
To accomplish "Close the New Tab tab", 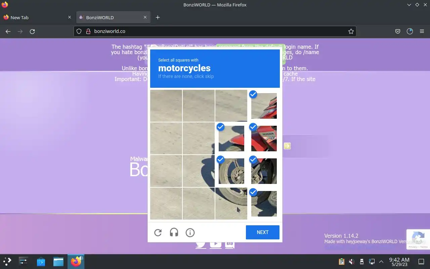I will [x=70, y=17].
